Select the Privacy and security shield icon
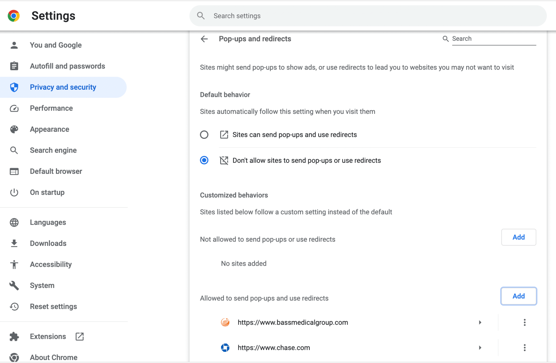Image resolution: width=556 pixels, height=363 pixels. pyautogui.click(x=14, y=87)
